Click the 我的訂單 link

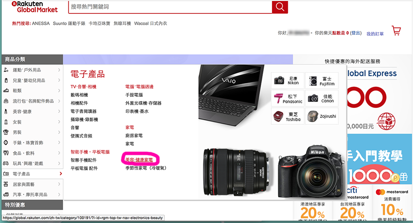(x=374, y=33)
